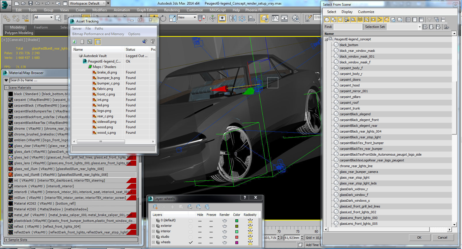Toggle Display Cameras filter in Select From Scene
The image size is (462, 249).
coord(347,20)
